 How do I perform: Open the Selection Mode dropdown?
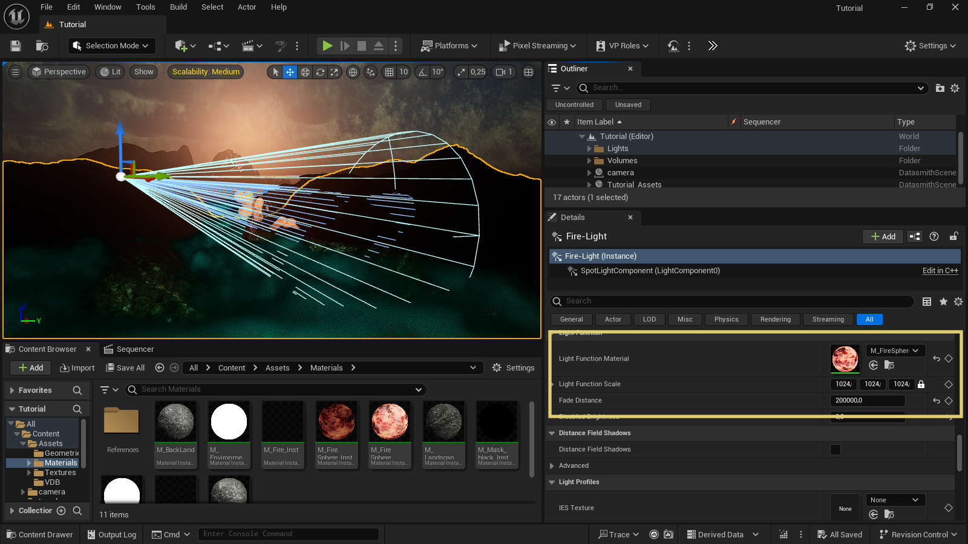[111, 46]
